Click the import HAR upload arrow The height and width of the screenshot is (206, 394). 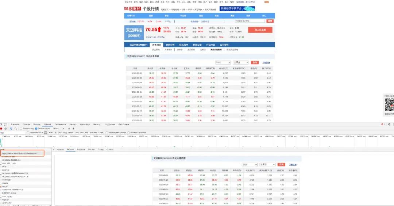point(69,129)
